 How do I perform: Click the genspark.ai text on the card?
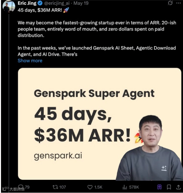(58, 156)
